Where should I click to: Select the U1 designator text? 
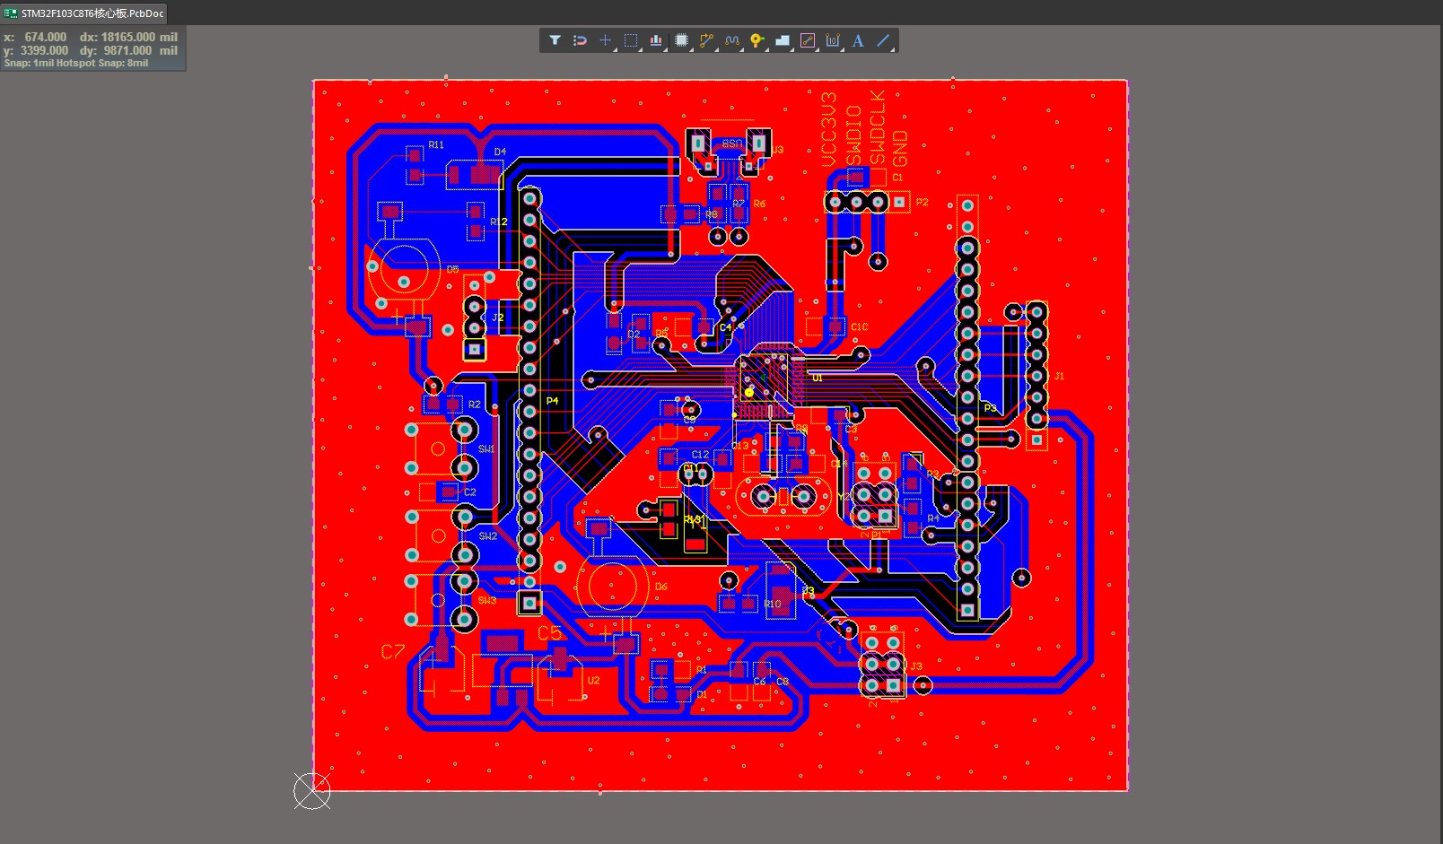coord(818,378)
